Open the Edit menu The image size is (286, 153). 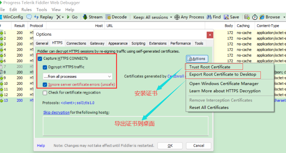tap(13, 10)
